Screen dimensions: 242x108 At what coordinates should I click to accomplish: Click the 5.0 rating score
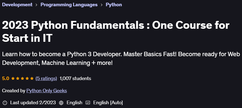click(x=5, y=78)
